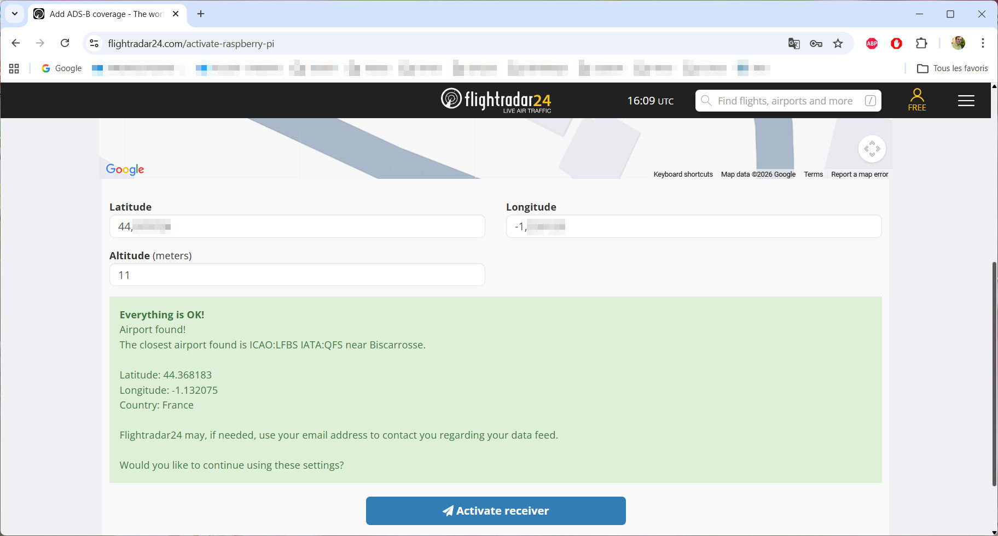Go forward in browser history
998x536 pixels.
(40, 43)
